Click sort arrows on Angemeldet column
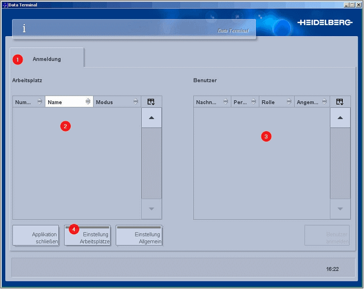 point(324,102)
